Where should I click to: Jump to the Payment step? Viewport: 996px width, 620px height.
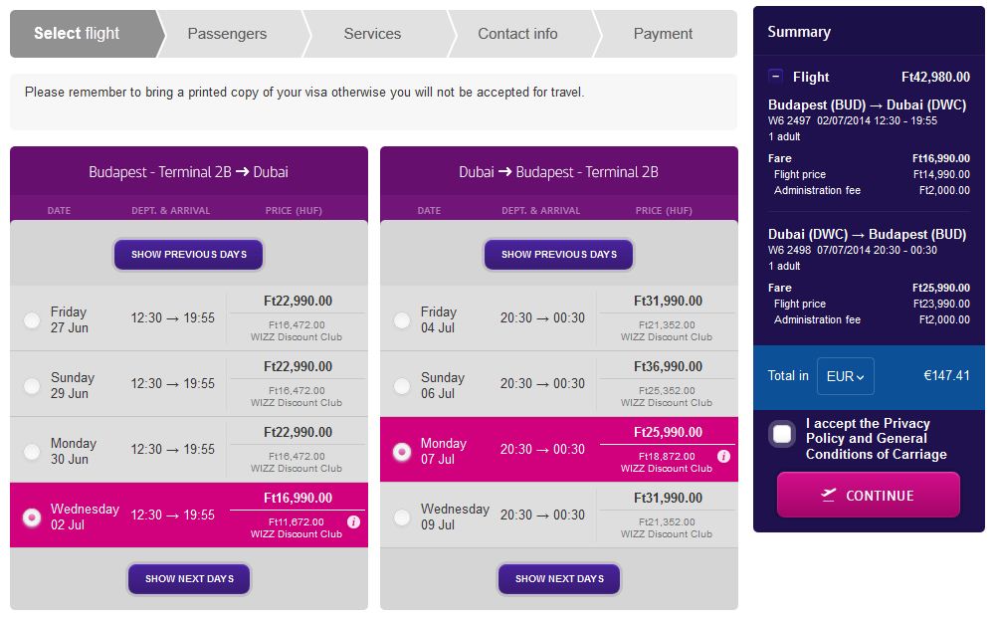663,34
